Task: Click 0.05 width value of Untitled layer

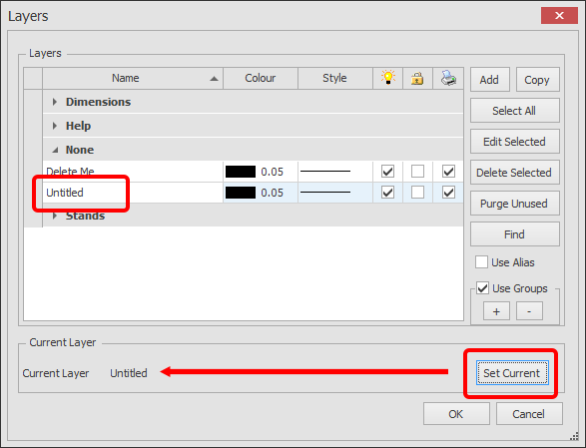Action: click(x=273, y=193)
